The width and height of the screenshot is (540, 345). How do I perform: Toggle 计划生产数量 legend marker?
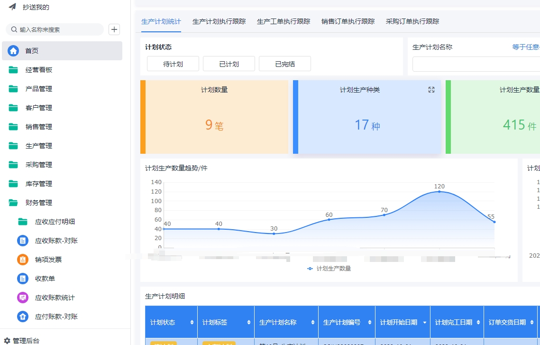[x=310, y=269]
